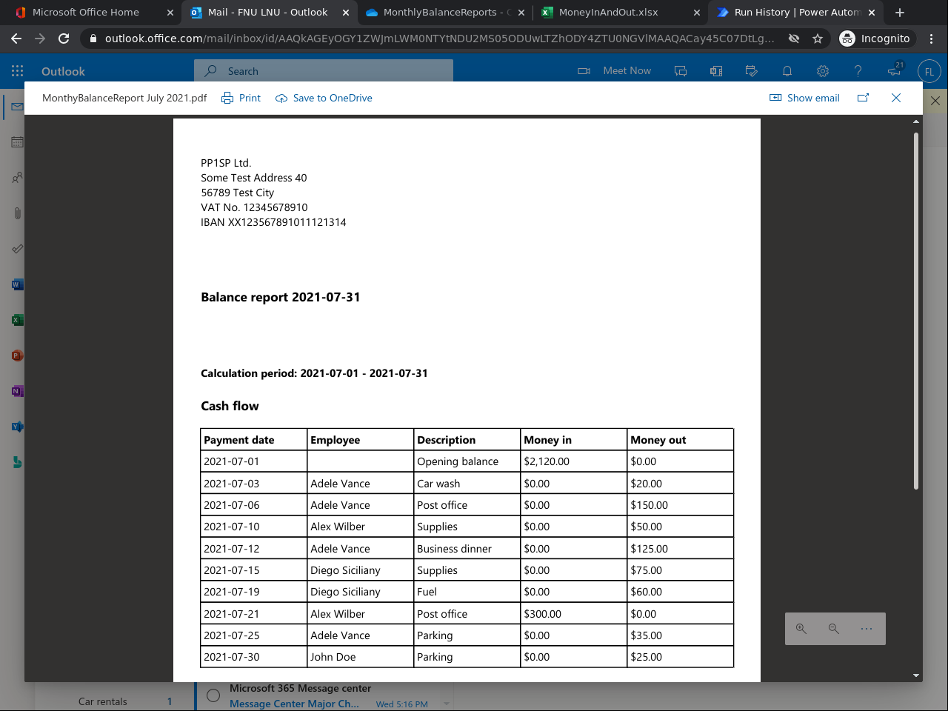This screenshot has height=711, width=948.
Task: Select the Mail - FNU LNU - Outlook tab
Action: [x=270, y=13]
